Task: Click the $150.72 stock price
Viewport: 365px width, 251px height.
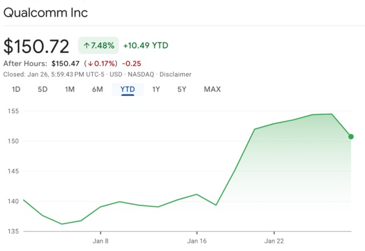Action: pyautogui.click(x=36, y=46)
